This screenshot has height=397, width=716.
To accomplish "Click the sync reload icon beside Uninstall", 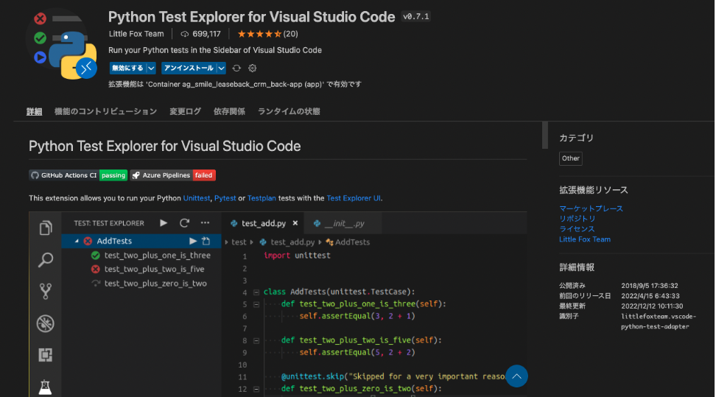I will (x=236, y=68).
